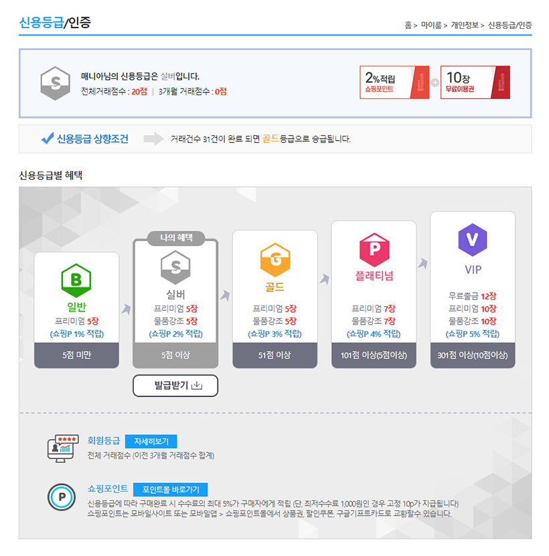
Task: Click the 301점 이상 VIP card footer
Action: tap(473, 355)
